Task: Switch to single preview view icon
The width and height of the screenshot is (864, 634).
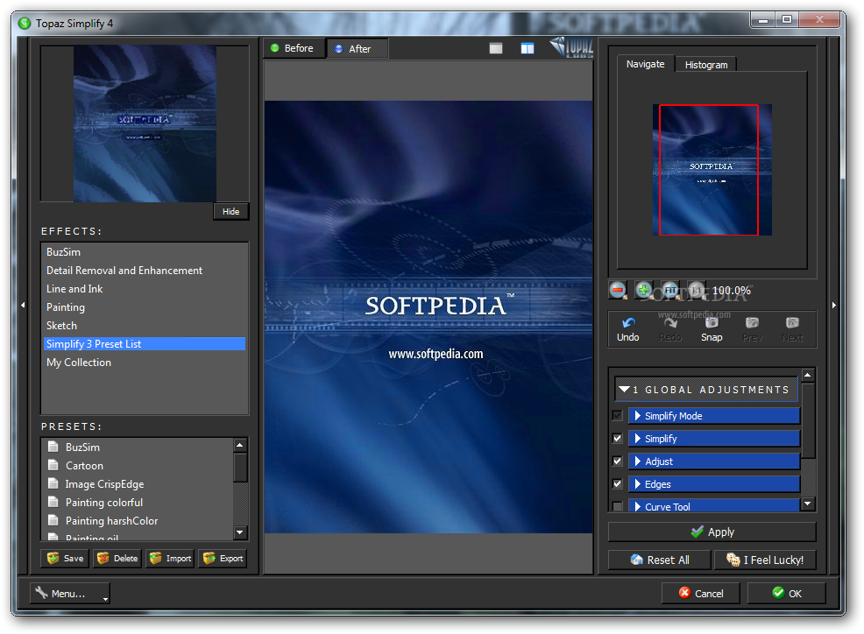Action: point(496,49)
